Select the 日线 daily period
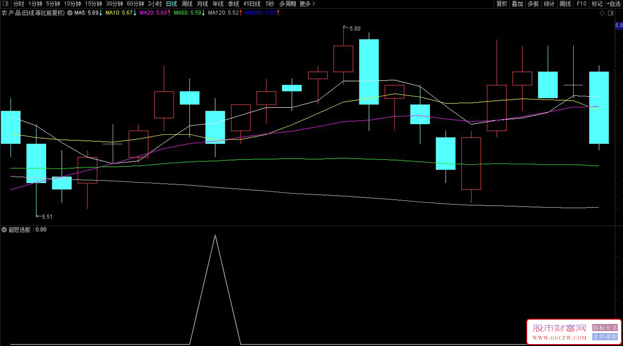 tap(172, 4)
